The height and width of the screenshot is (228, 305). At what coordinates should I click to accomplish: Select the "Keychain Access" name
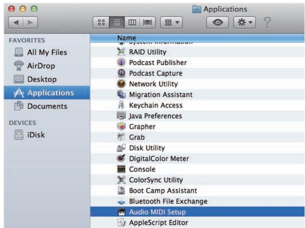pos(156,105)
